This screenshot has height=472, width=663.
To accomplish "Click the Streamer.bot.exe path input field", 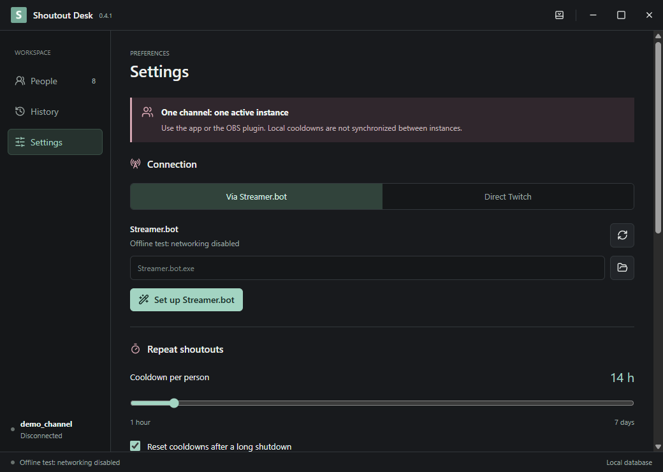I will click(367, 268).
